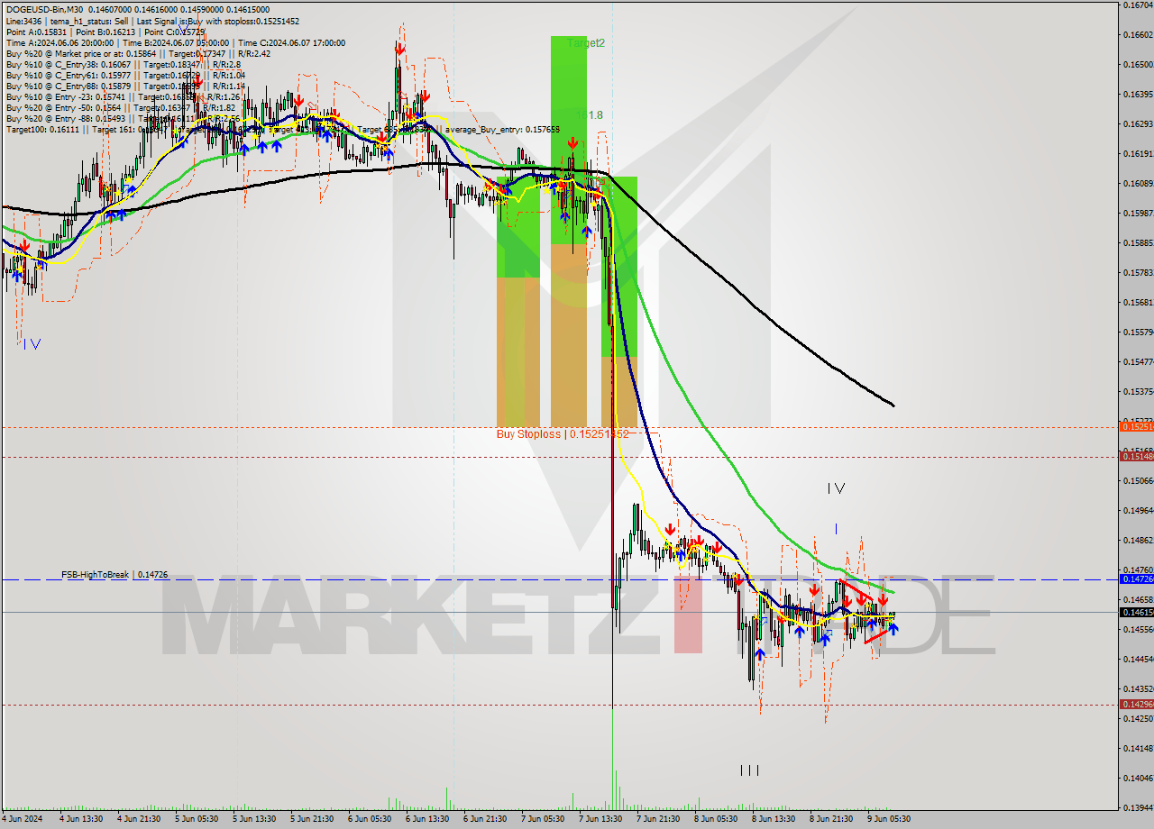
Task: Click the 0.16704 price axis label
Action: click(x=1138, y=5)
